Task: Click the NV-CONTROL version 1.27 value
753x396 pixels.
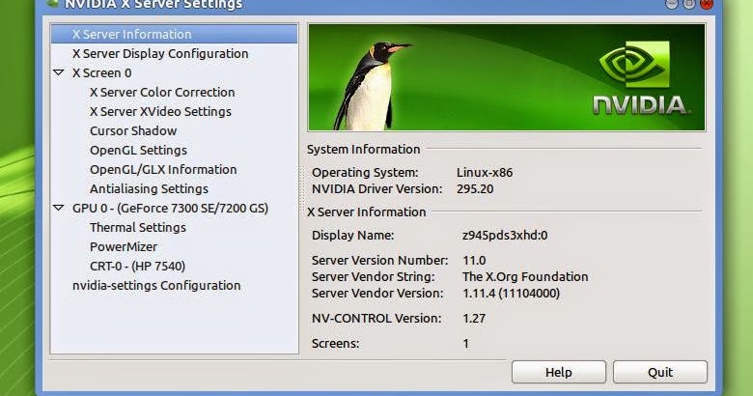Action: [x=474, y=318]
